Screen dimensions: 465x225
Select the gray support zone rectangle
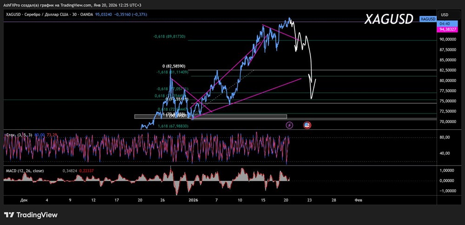click(211, 117)
